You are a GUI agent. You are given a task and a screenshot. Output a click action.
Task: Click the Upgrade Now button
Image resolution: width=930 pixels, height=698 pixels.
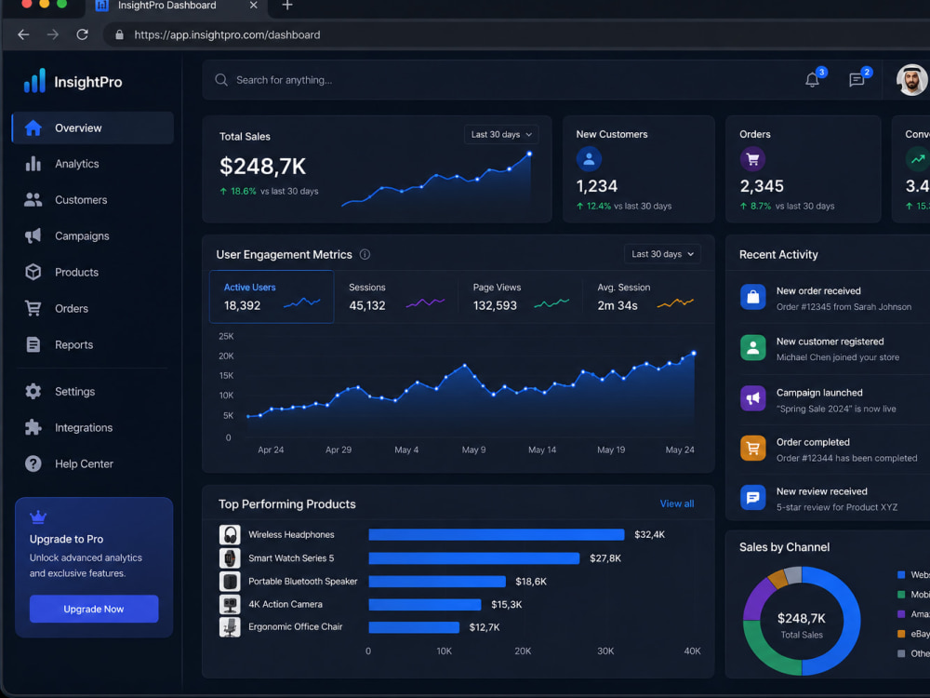(94, 609)
